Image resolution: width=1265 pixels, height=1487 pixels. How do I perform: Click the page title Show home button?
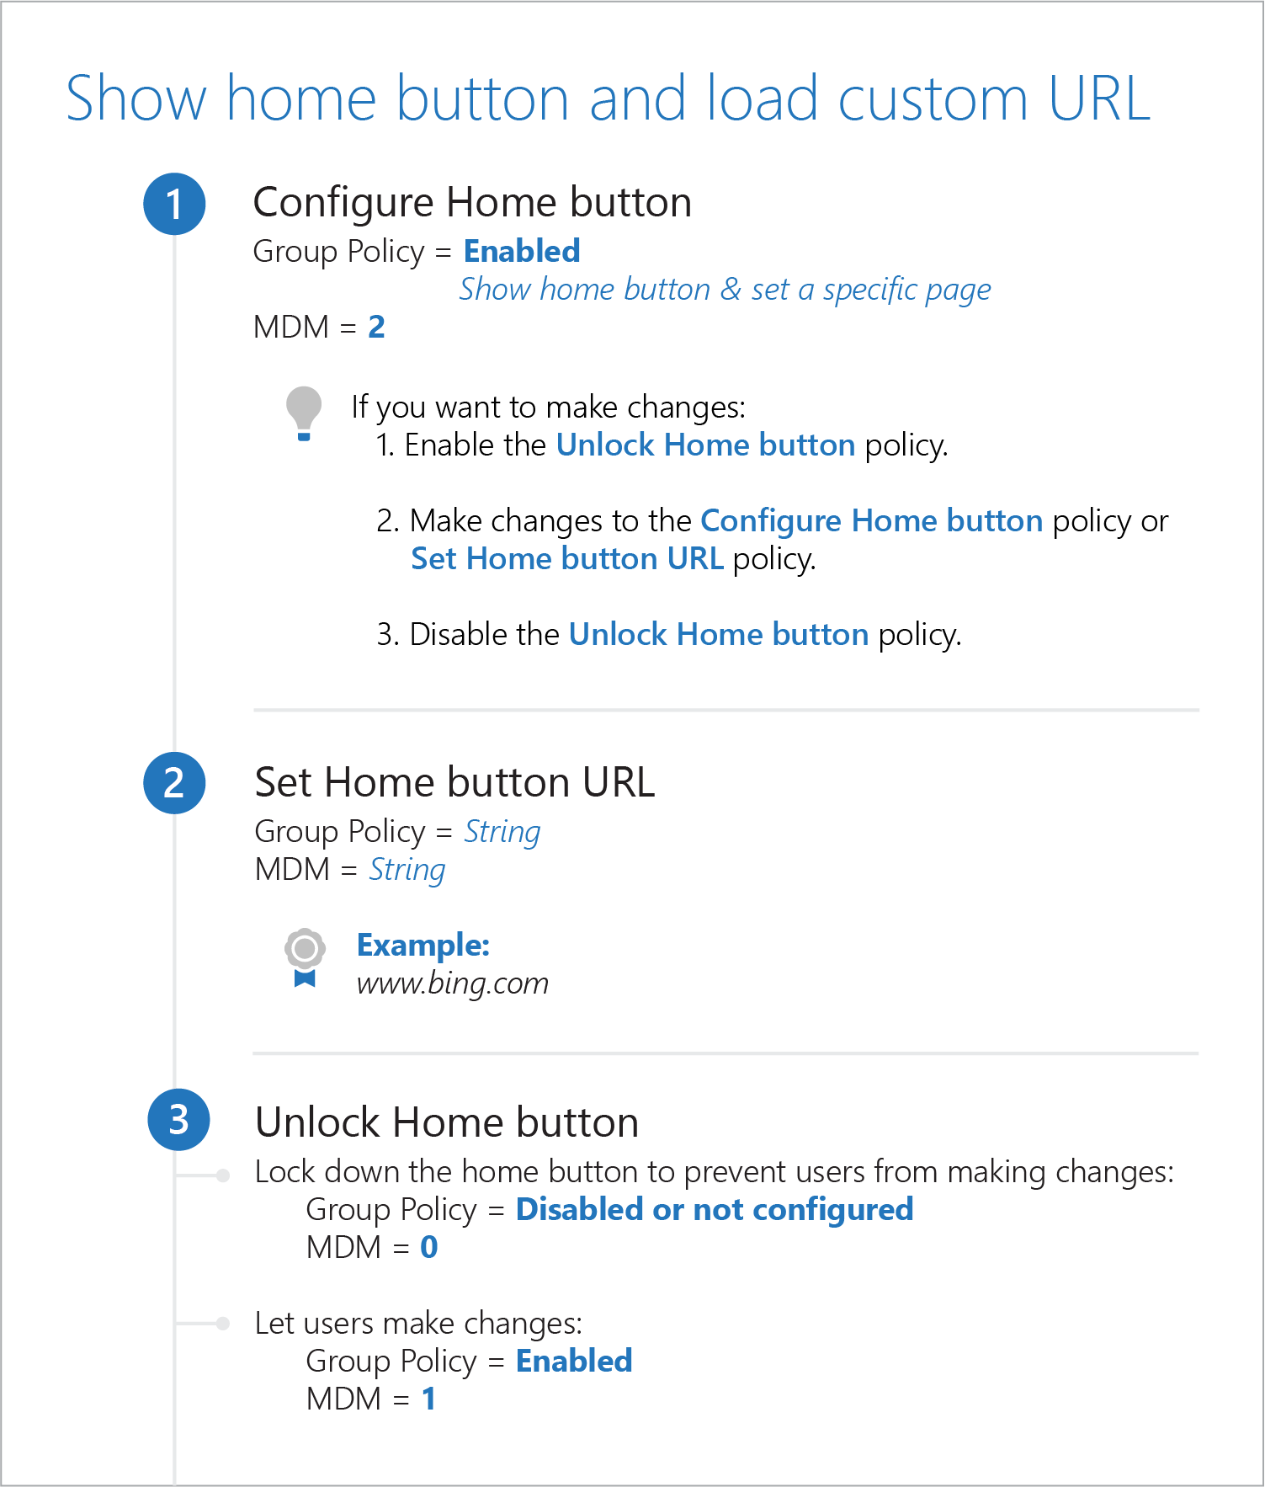click(x=608, y=99)
